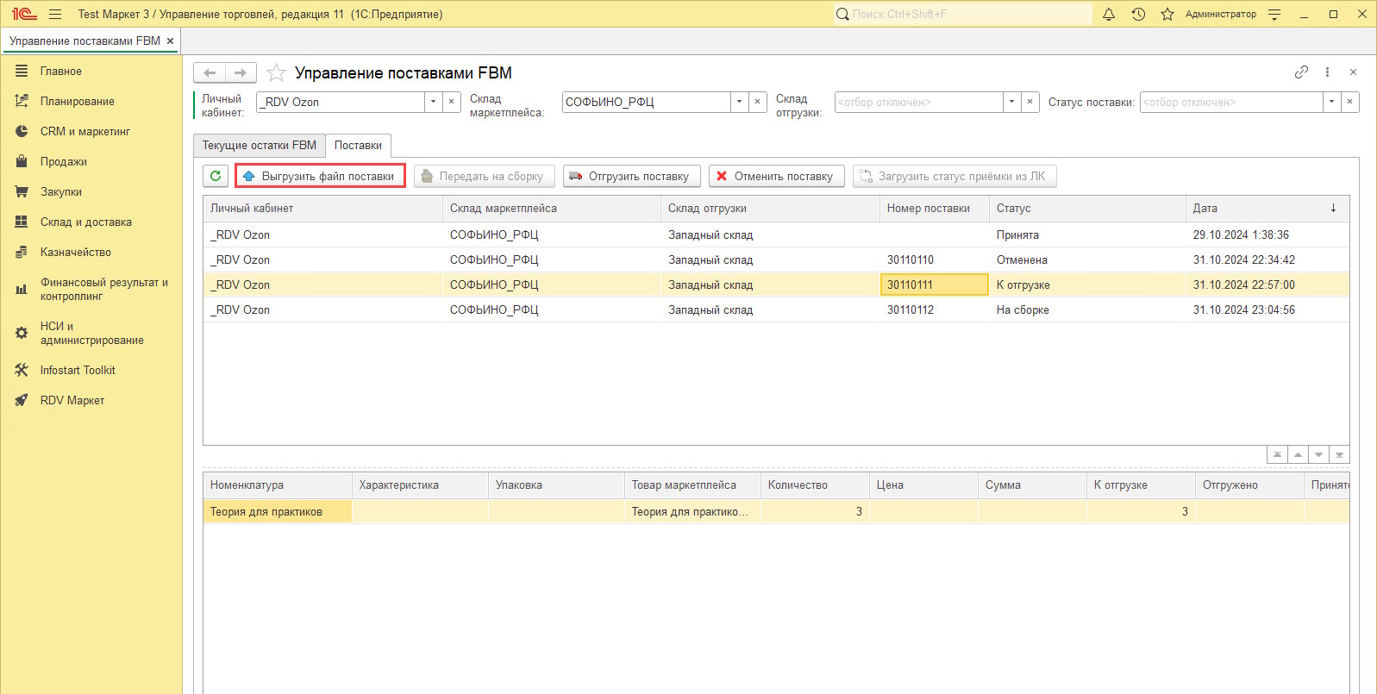1377x694 pixels.
Task: Add form to favorites star icon
Action: click(276, 73)
